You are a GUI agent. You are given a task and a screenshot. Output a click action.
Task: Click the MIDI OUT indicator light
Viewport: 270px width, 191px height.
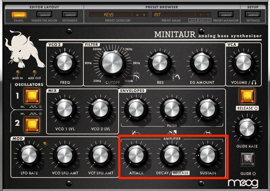[x=34, y=72]
